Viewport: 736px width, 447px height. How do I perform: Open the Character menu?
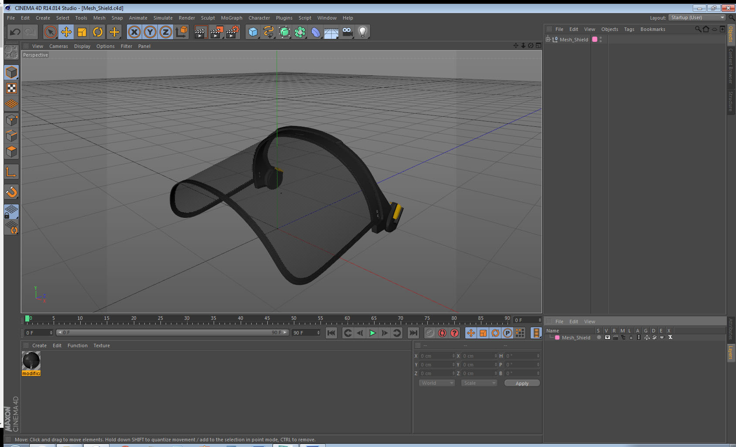click(x=259, y=18)
